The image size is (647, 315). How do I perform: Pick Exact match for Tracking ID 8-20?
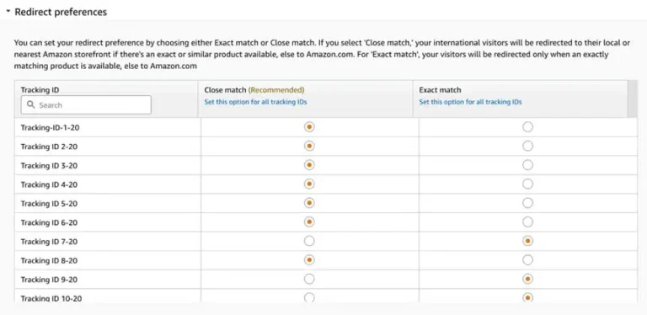tap(527, 260)
